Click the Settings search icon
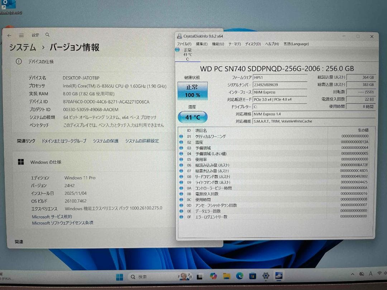 coord(47,35)
